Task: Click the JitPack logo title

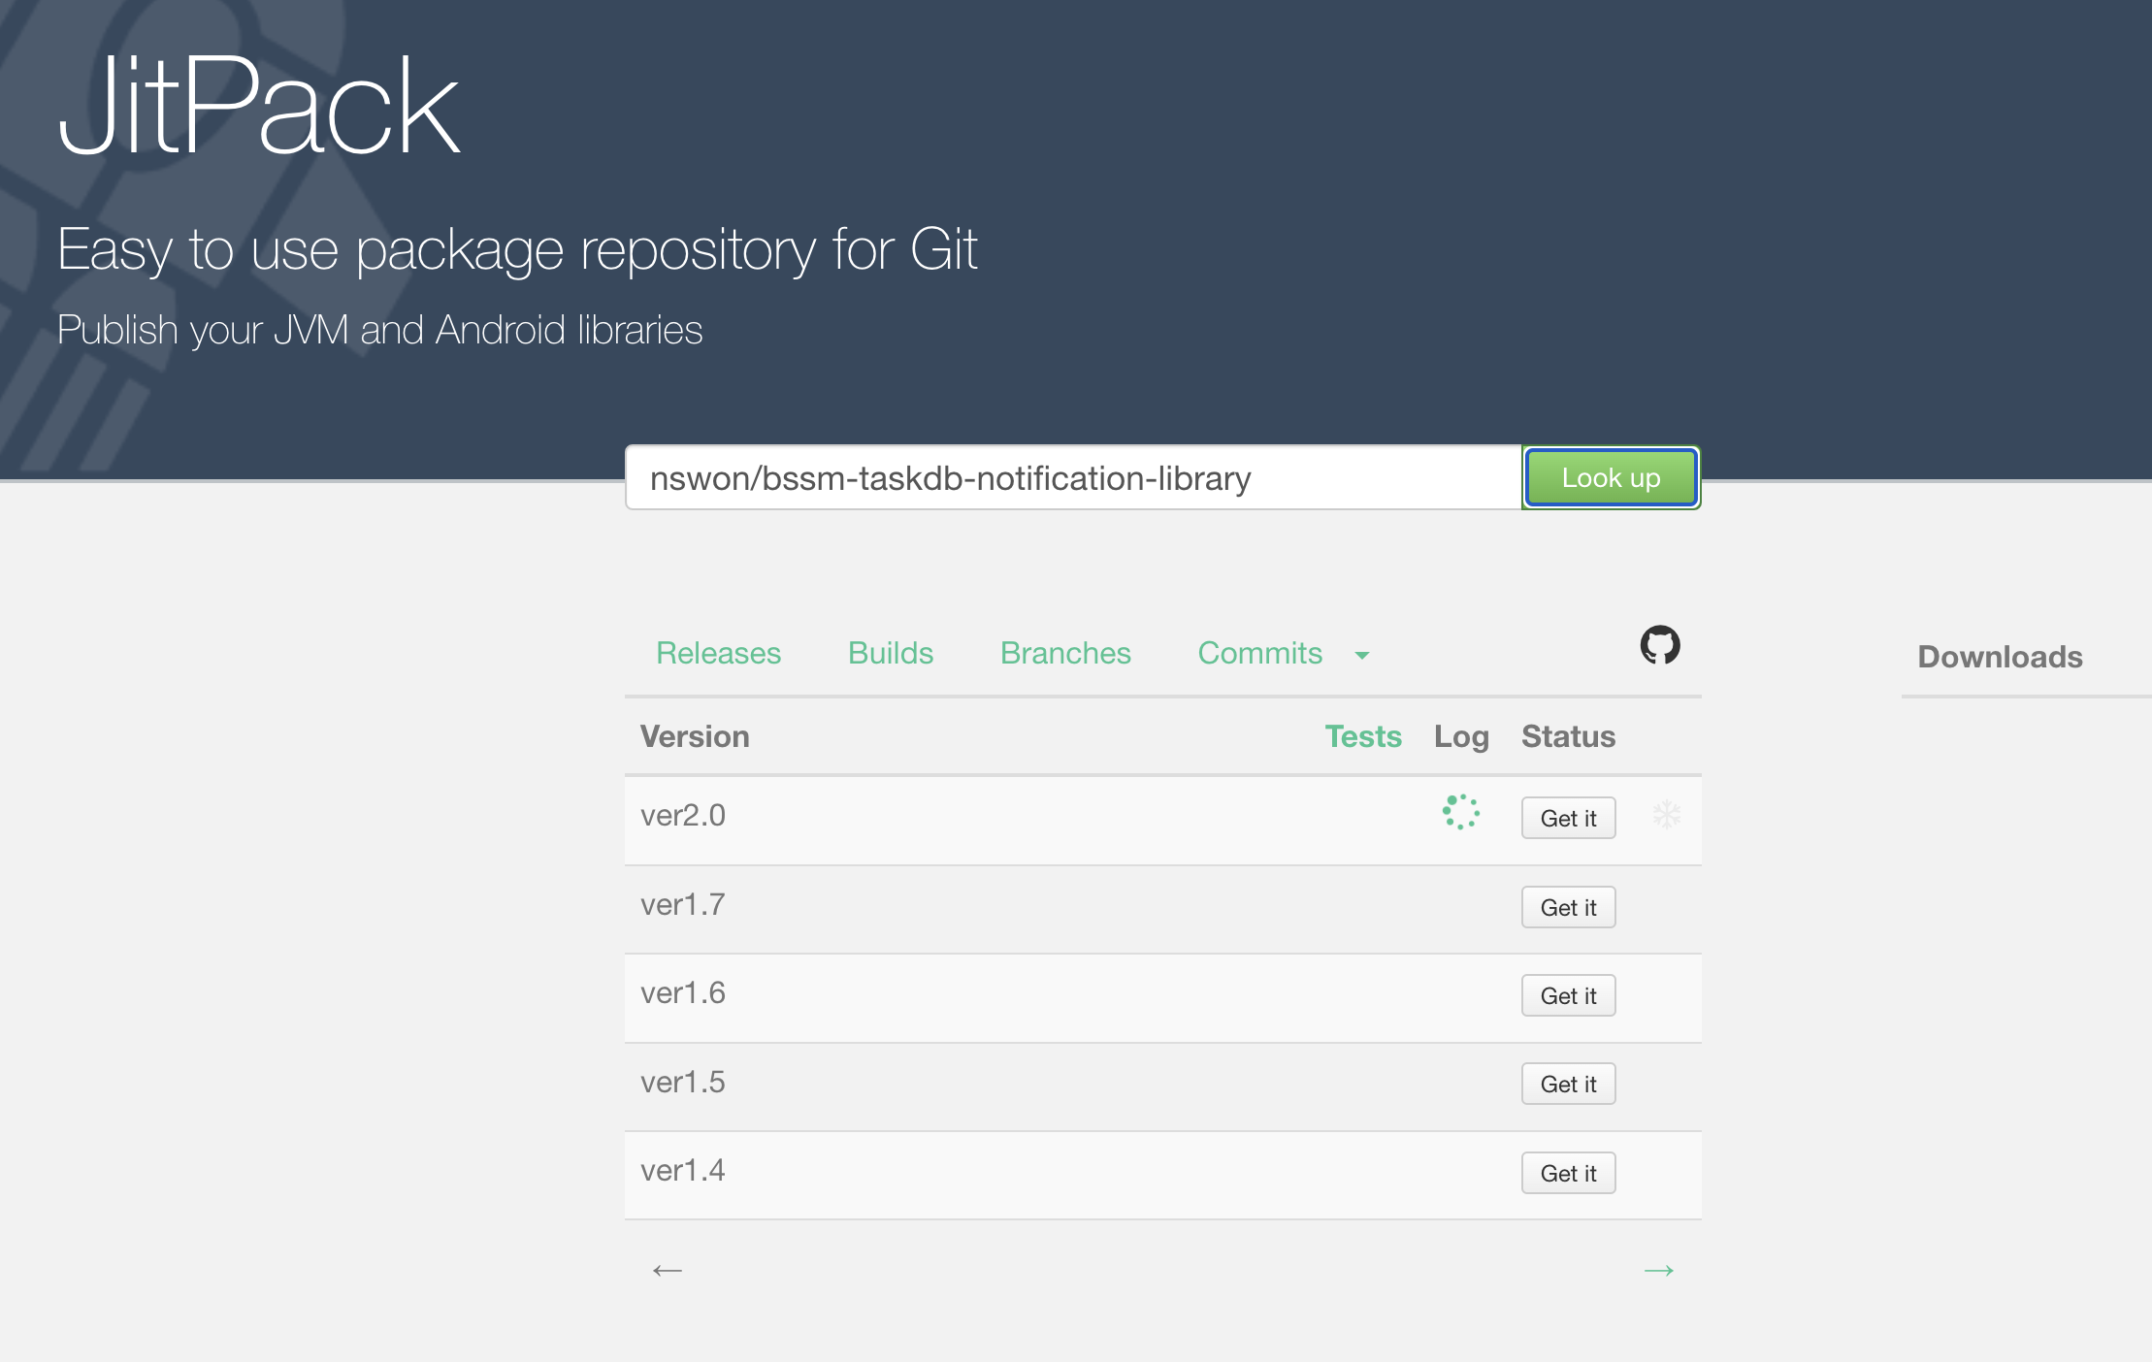Action: (x=258, y=105)
